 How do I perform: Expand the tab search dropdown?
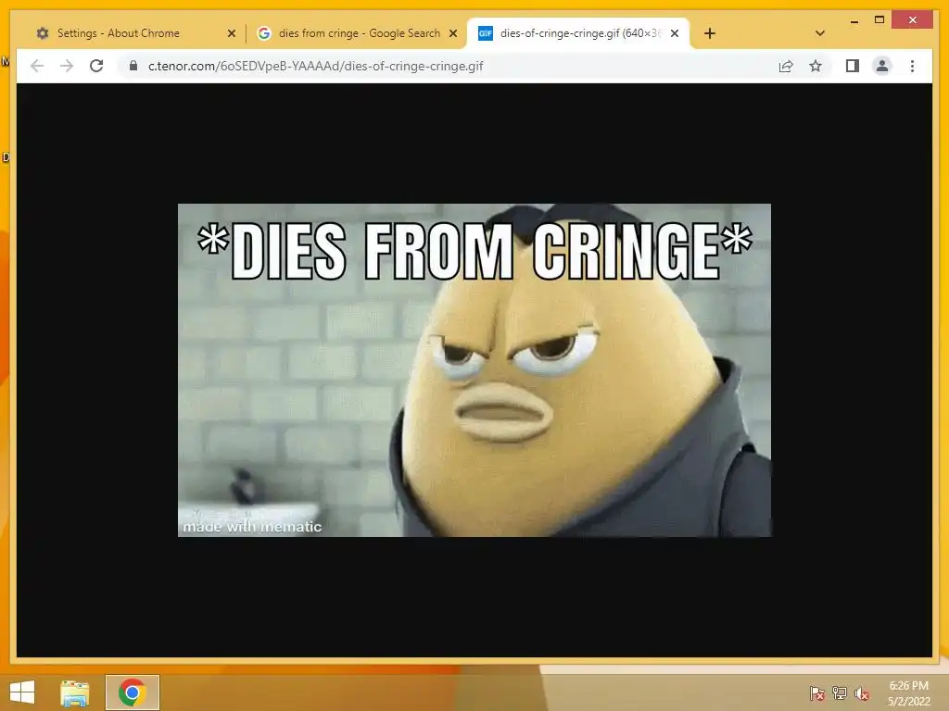tap(820, 33)
